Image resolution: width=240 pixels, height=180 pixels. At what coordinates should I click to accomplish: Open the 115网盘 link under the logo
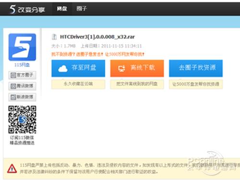pyautogui.click(x=22, y=65)
